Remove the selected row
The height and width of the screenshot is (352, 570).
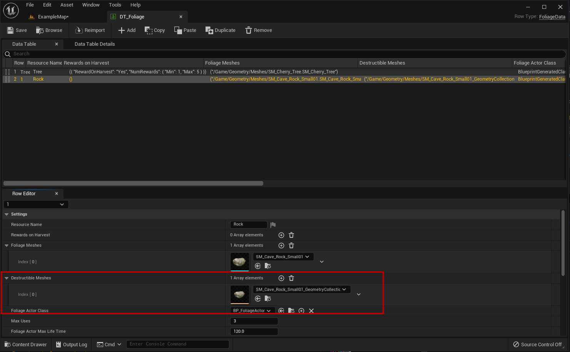(259, 30)
